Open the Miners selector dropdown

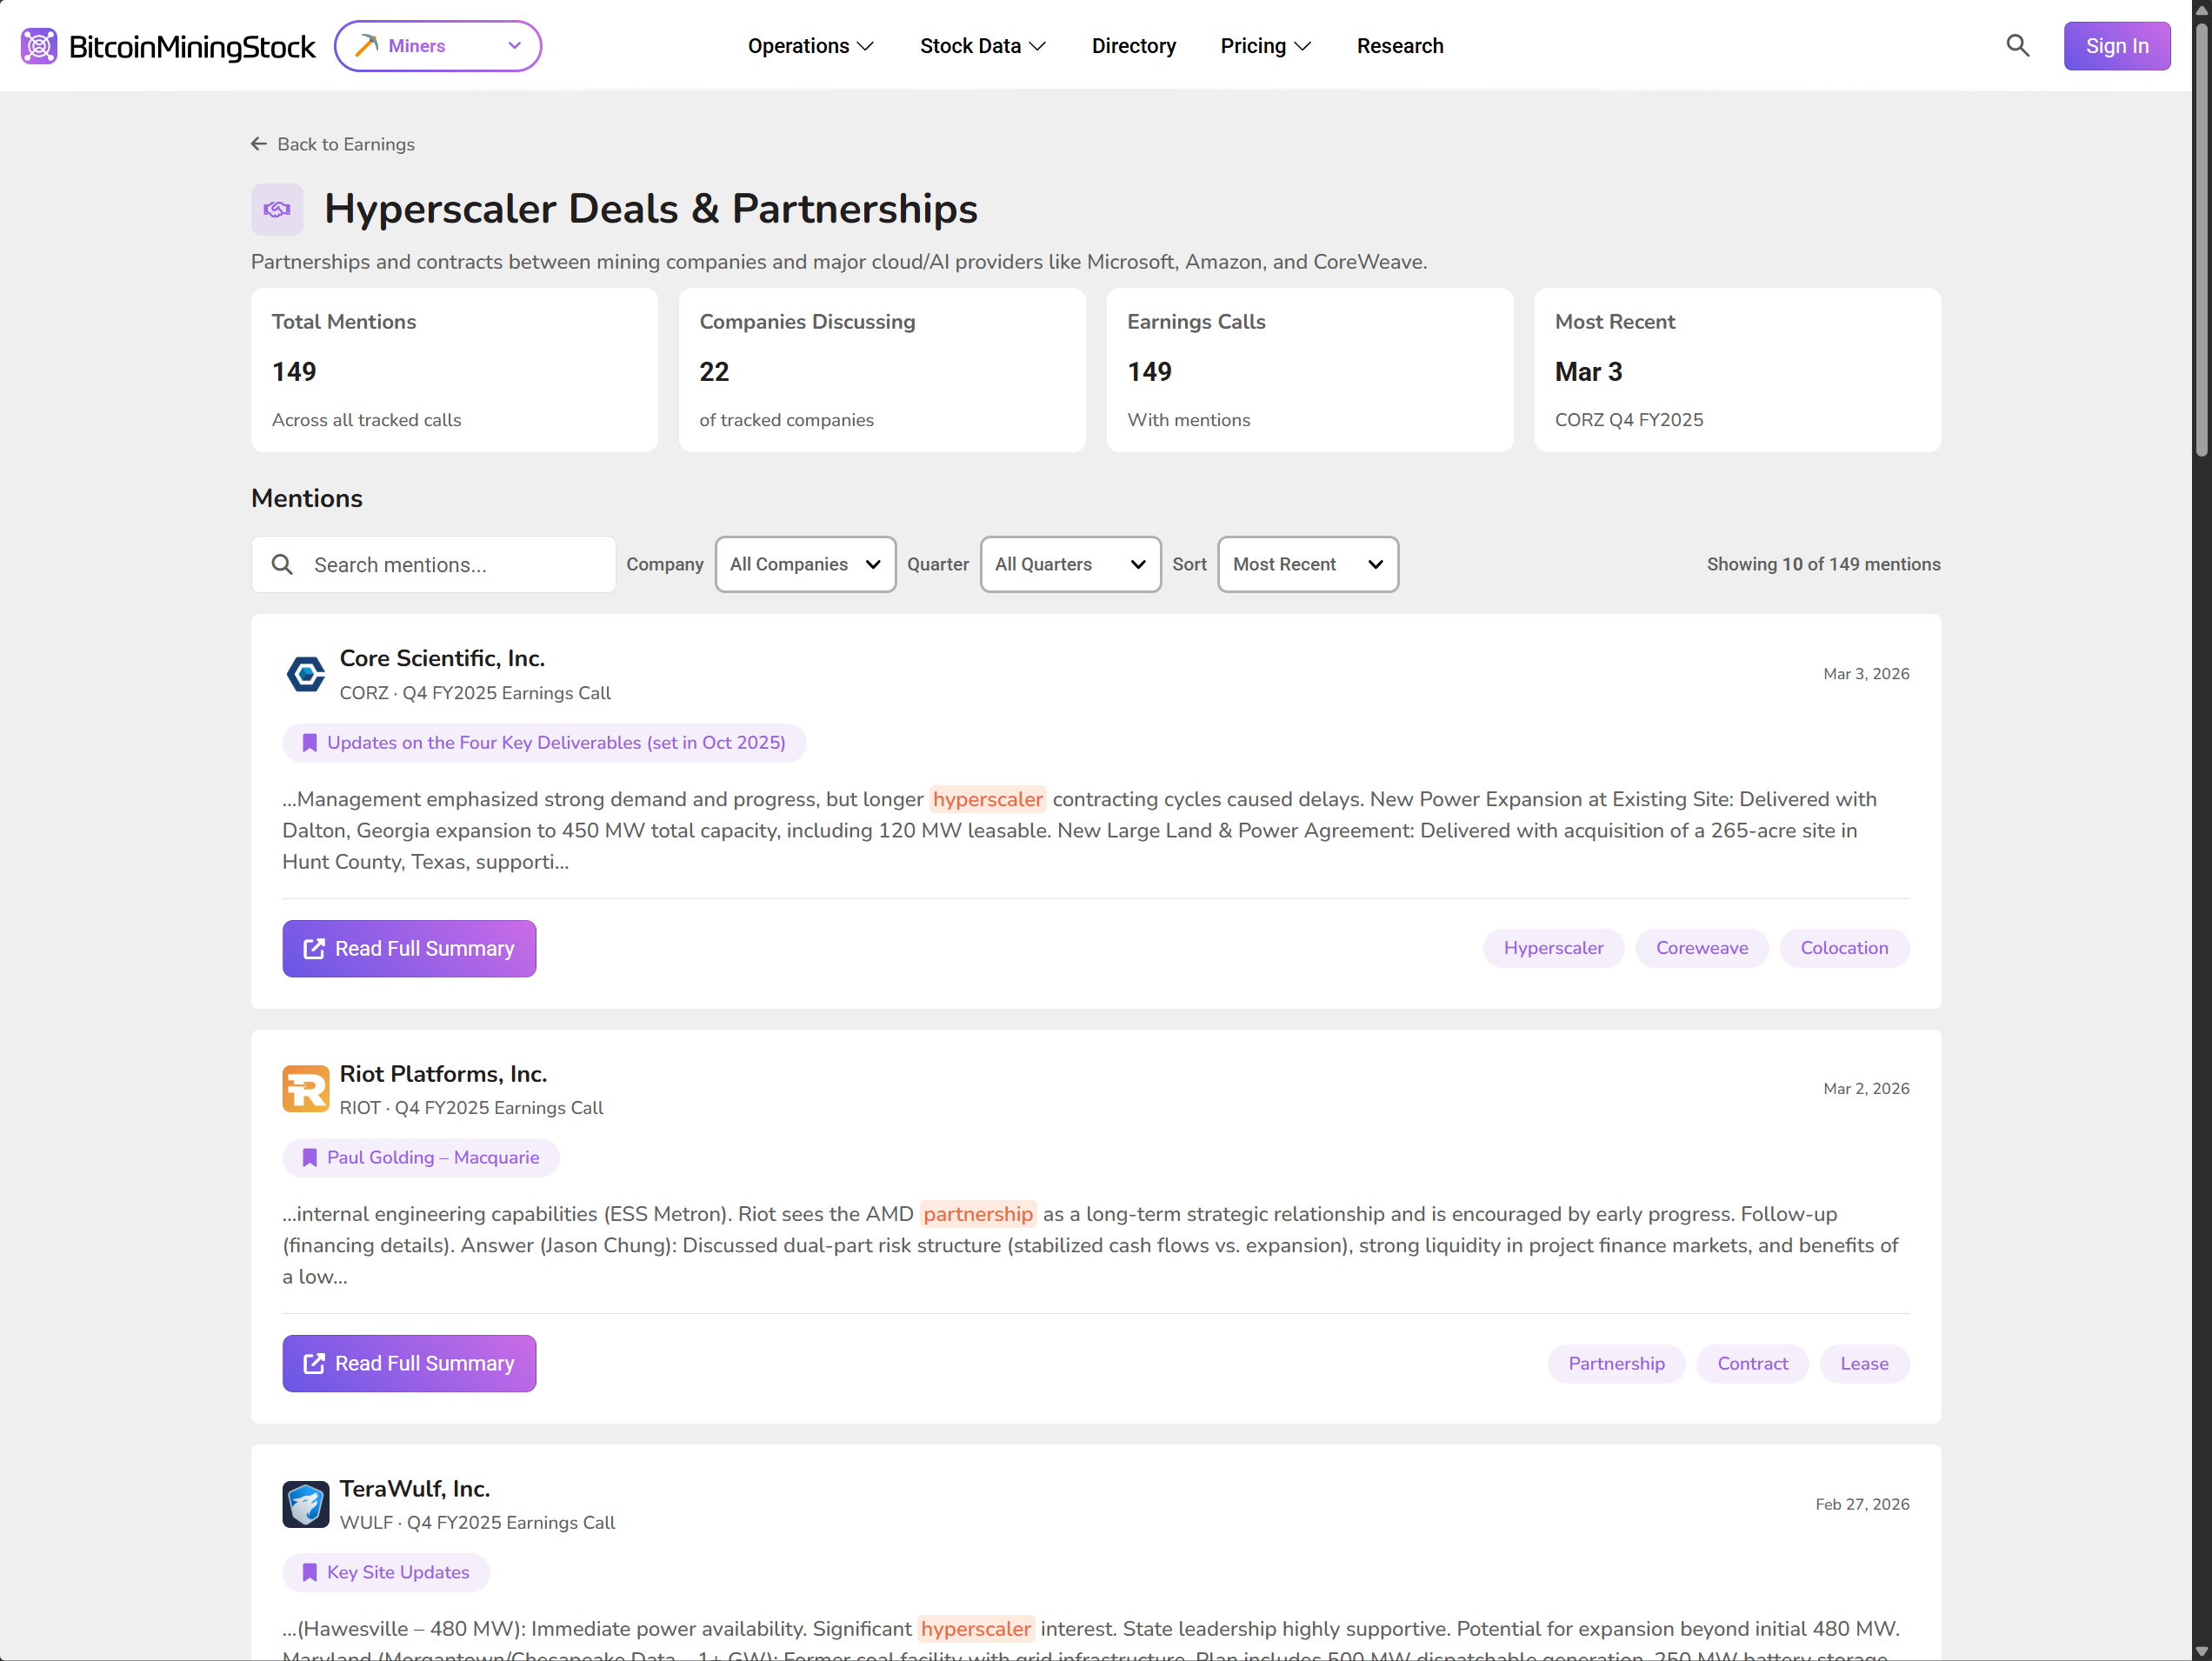(x=438, y=46)
